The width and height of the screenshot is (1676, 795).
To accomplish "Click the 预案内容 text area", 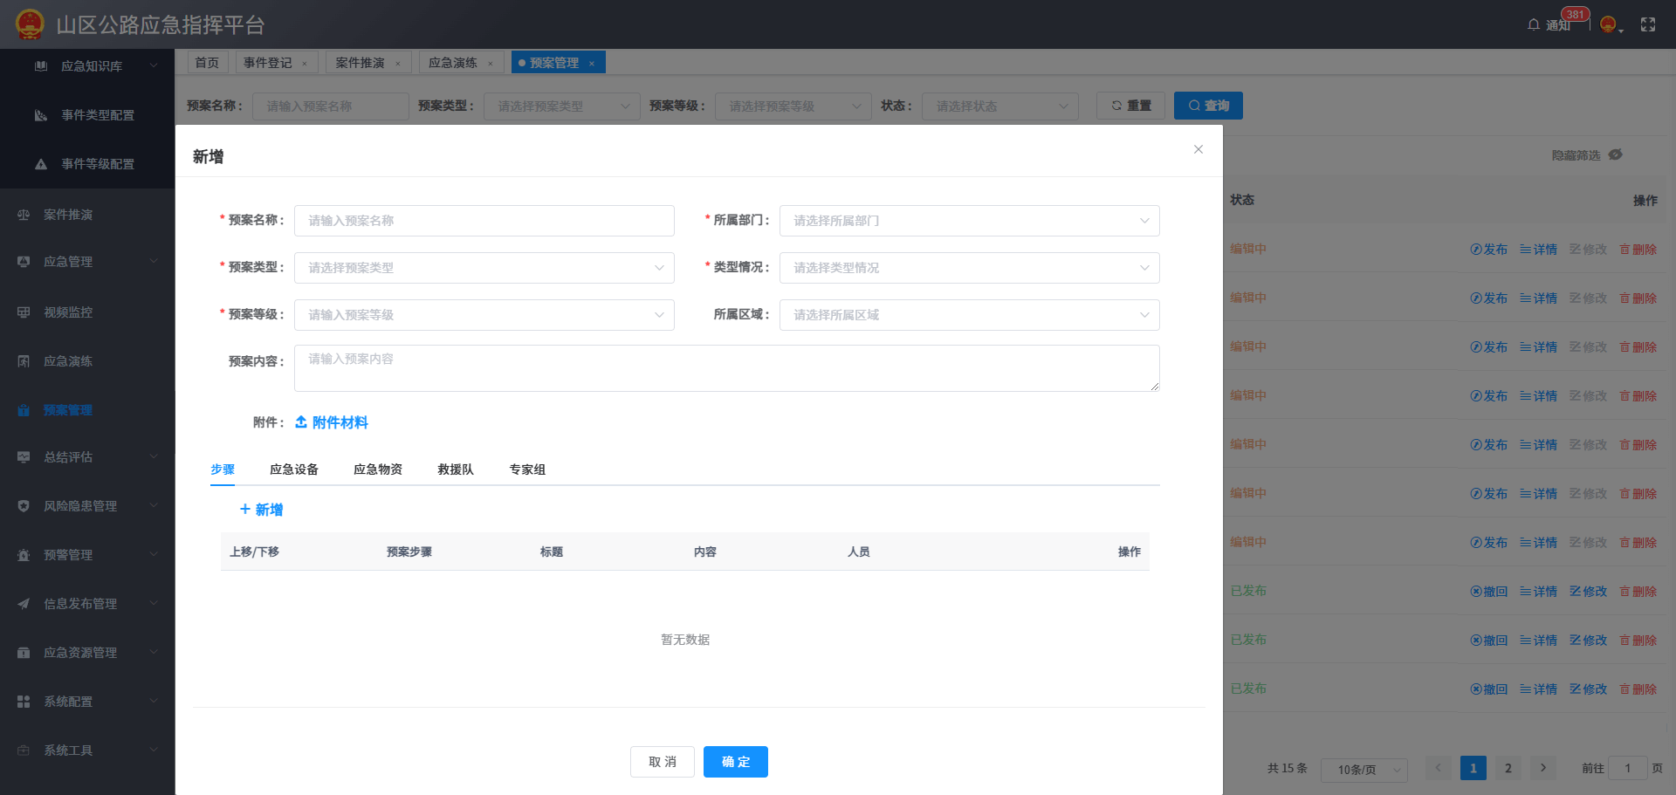I will coord(726,368).
